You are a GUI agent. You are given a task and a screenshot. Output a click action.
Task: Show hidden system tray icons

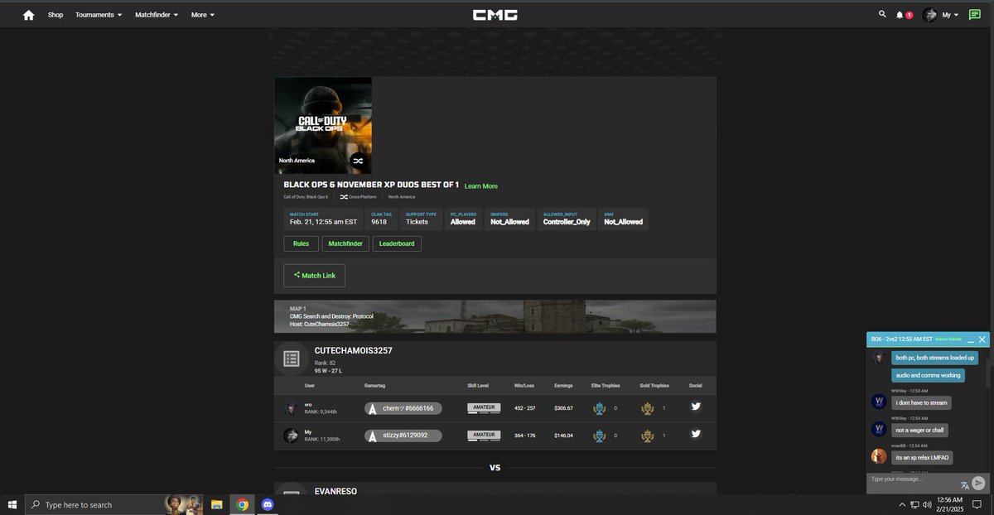click(x=902, y=504)
